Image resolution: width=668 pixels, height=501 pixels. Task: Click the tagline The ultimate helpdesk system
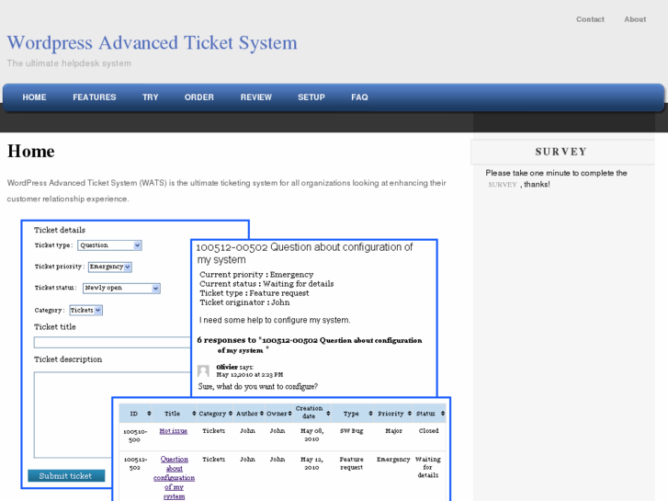point(69,63)
